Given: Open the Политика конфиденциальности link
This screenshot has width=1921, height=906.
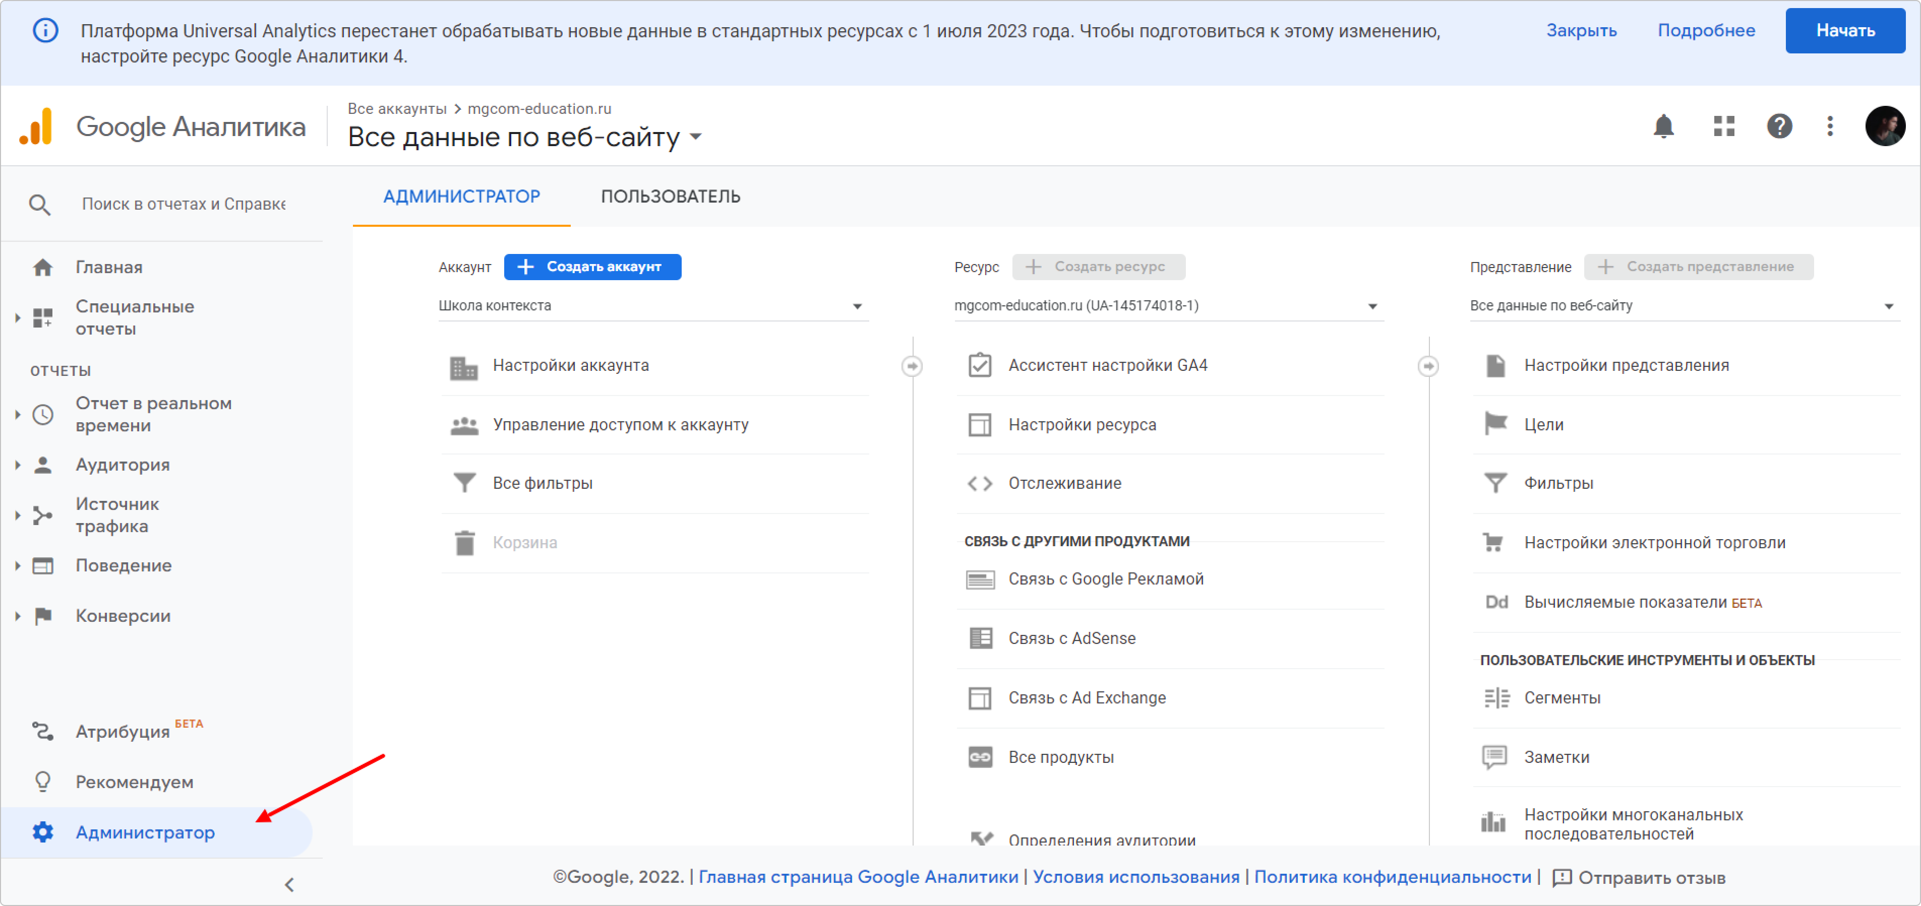Looking at the screenshot, I should pos(1392,877).
